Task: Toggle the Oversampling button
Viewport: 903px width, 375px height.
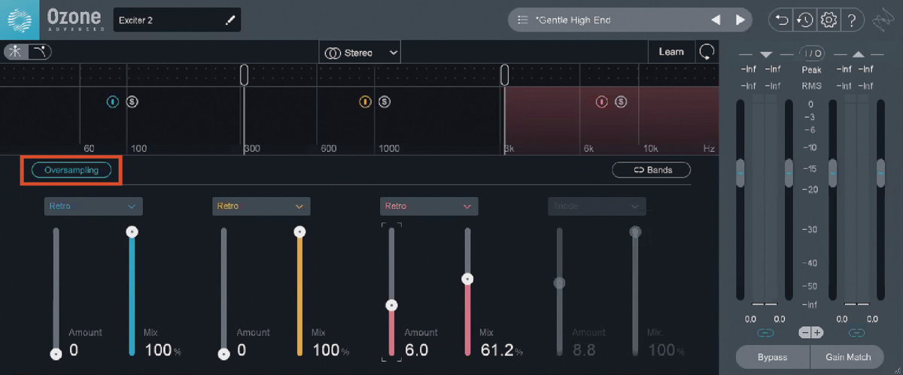Action: point(71,170)
